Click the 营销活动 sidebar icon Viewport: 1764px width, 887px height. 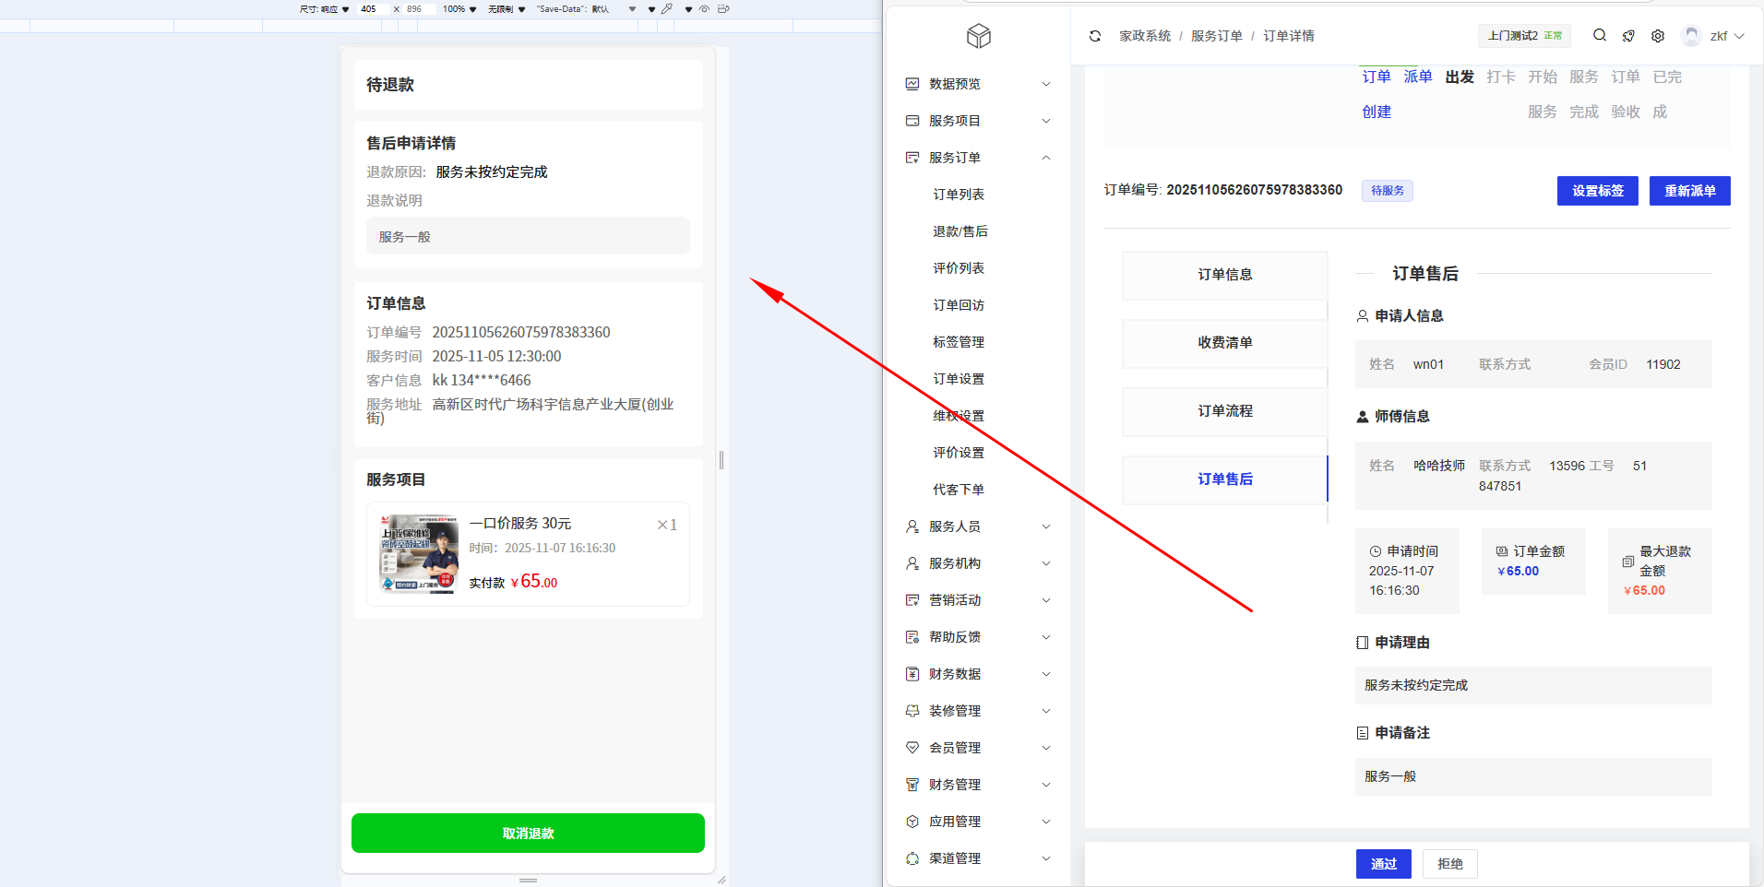pyautogui.click(x=912, y=600)
